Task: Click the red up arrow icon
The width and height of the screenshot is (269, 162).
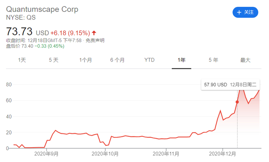Action: pos(94,32)
